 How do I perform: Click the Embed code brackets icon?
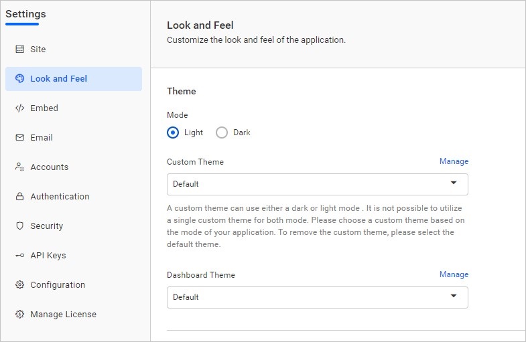[x=19, y=108]
